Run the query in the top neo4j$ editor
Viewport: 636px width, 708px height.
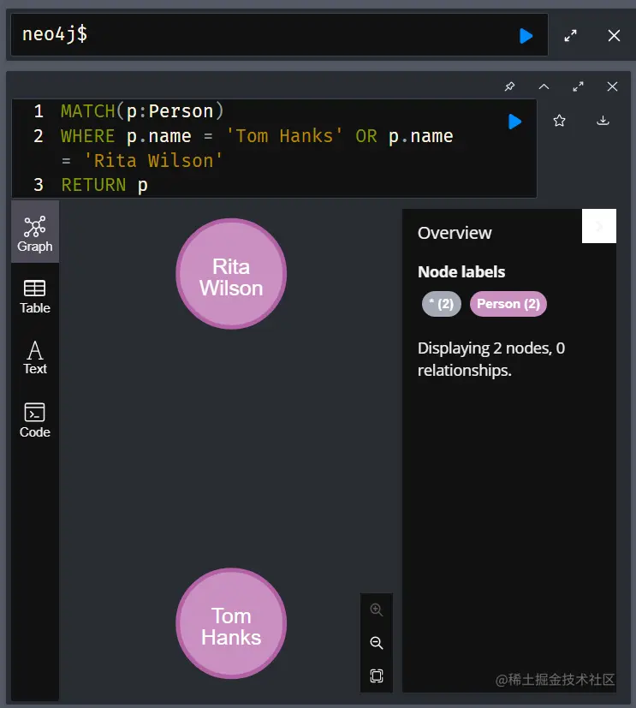click(526, 36)
